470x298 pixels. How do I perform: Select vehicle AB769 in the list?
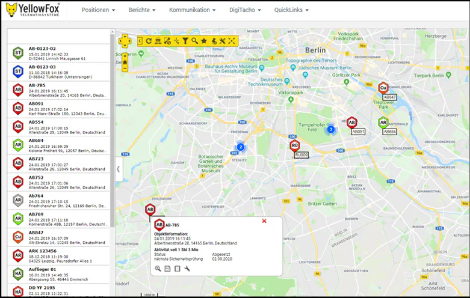[59, 219]
